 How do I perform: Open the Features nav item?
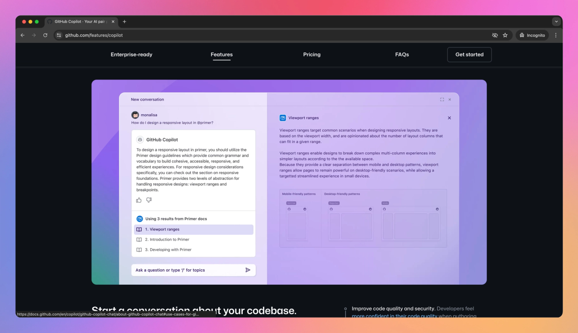point(222,54)
